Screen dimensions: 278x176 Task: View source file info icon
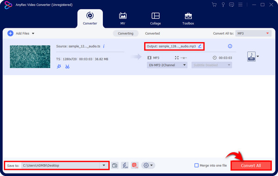click(104, 46)
